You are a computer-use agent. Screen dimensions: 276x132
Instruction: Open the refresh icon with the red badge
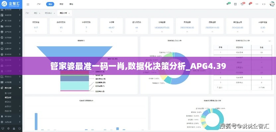pos(242,4)
